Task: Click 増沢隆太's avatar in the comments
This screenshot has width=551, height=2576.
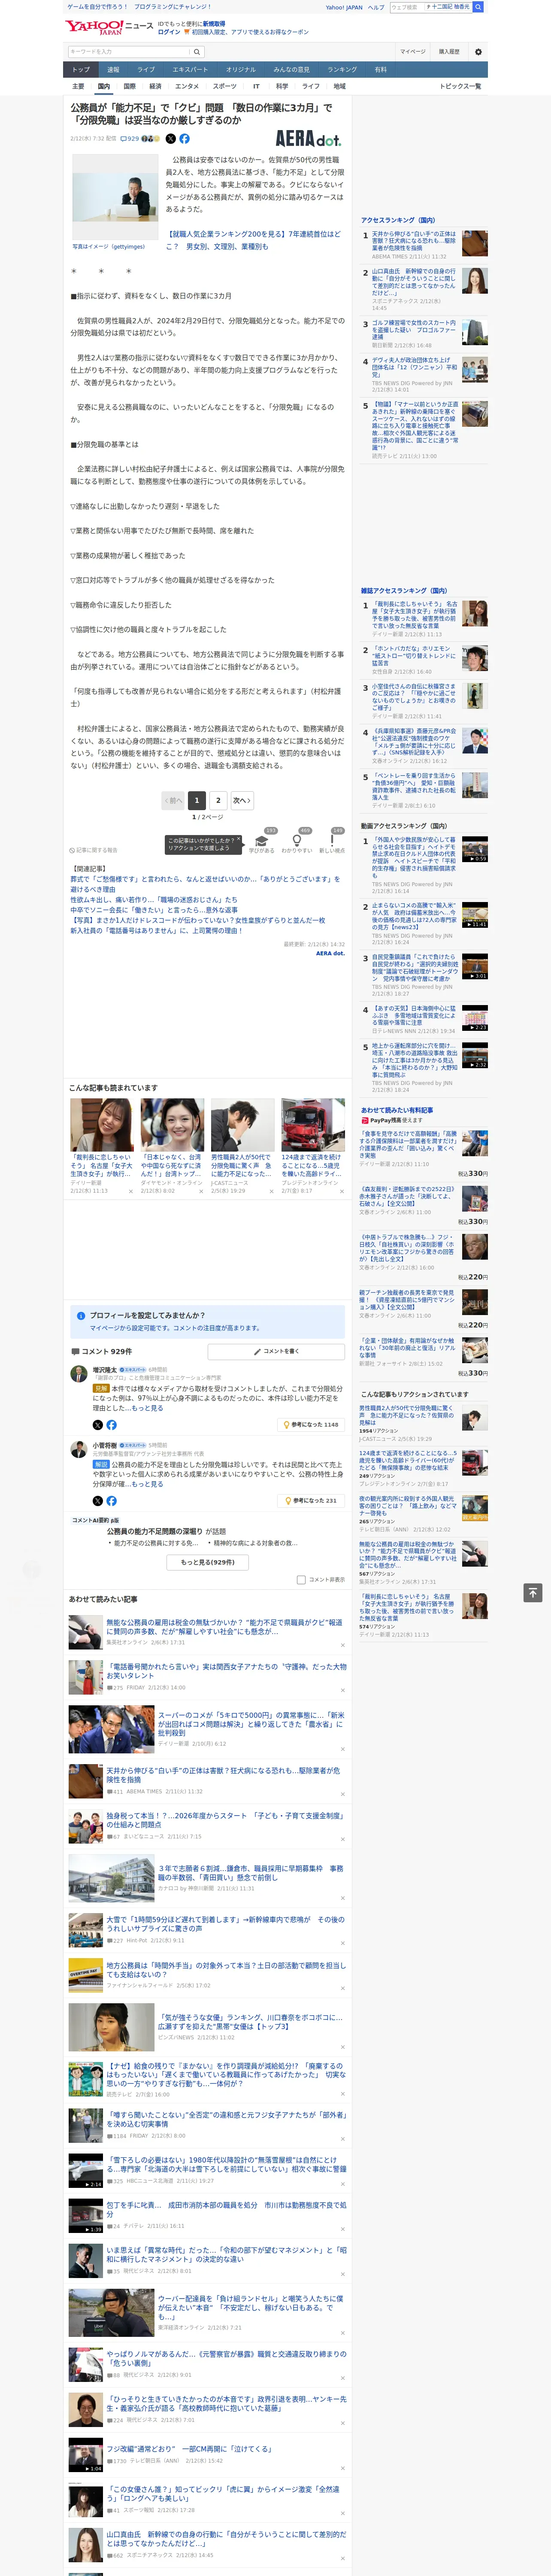Action: [78, 1374]
